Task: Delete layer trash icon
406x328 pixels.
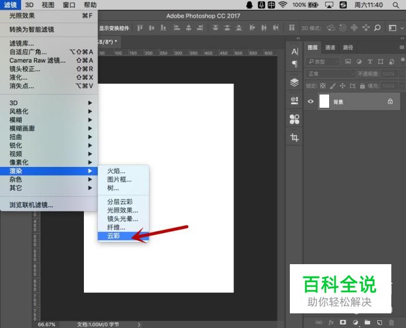Action: (x=391, y=322)
